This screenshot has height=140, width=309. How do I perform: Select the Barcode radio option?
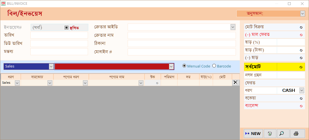pos(214,66)
